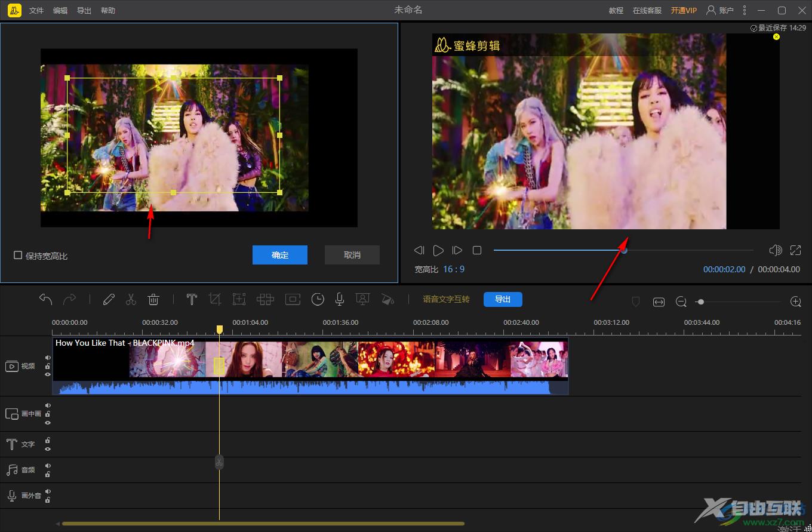This screenshot has width=812, height=532.
Task: Lock the 文字 track
Action: [x=48, y=441]
